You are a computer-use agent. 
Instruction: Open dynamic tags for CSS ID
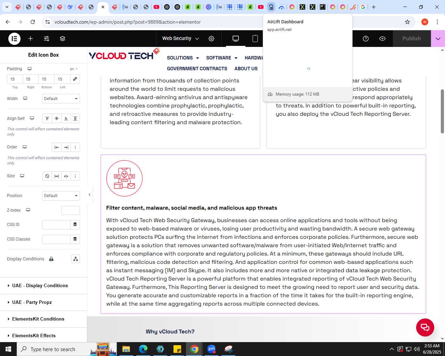point(75,225)
